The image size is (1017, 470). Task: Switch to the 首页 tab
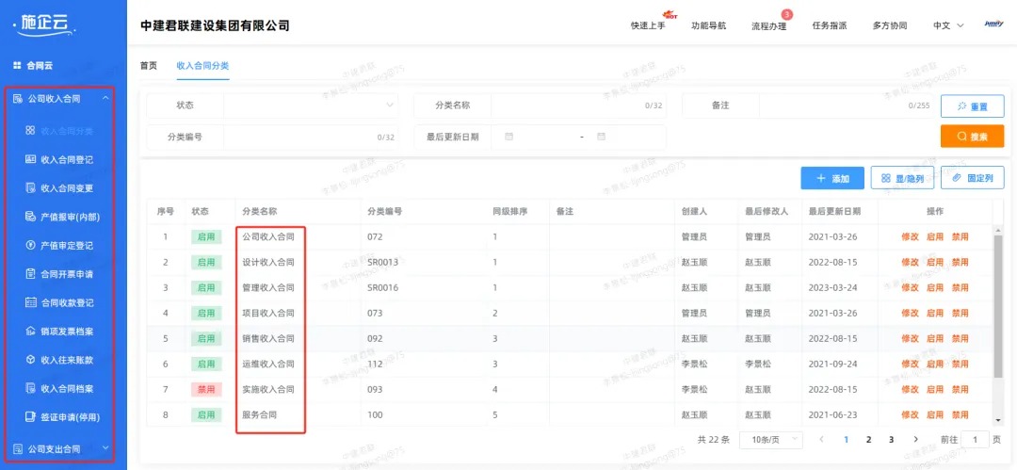point(148,66)
